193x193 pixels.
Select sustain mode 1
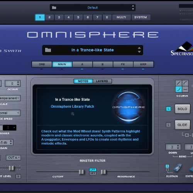(x=167, y=166)
